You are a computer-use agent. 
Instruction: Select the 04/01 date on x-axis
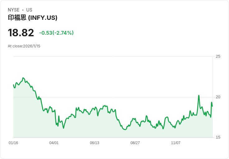[54, 143]
